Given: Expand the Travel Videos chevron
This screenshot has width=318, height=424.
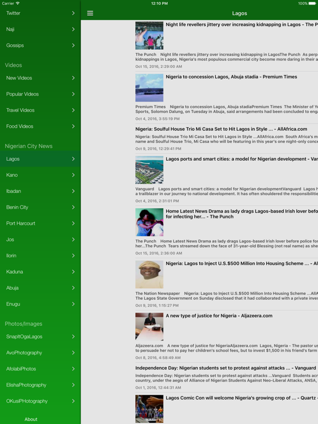Looking at the screenshot, I should [x=73, y=110].
